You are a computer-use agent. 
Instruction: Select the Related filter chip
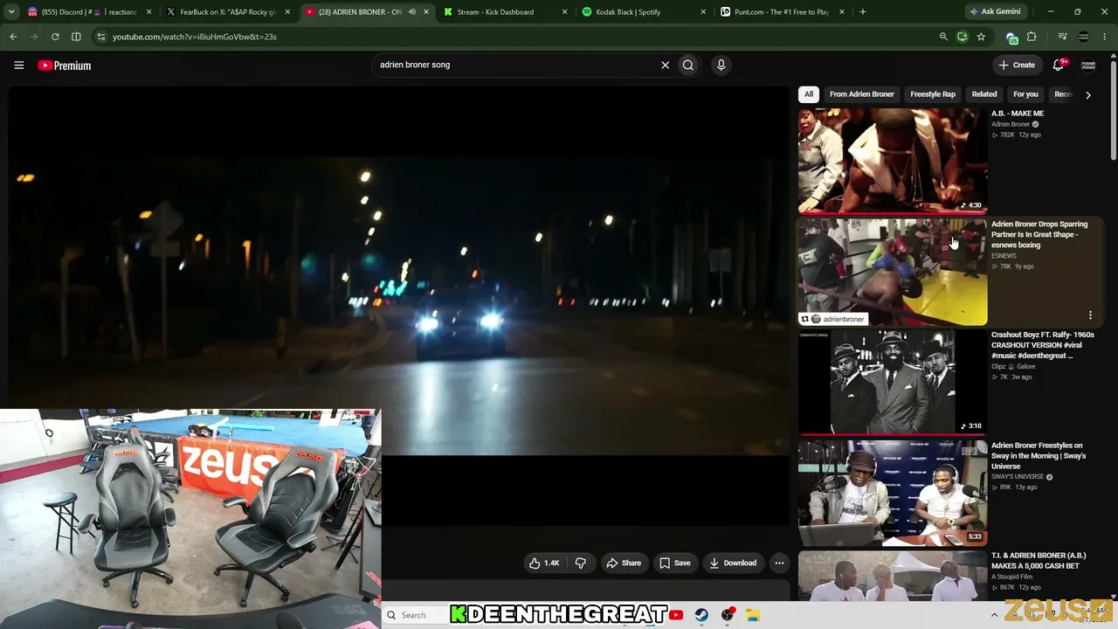pos(984,94)
